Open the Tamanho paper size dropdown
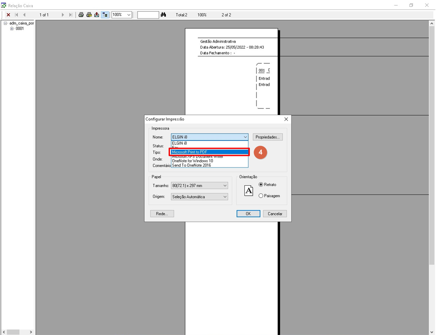Viewport: 447px width, 335px height. click(x=199, y=186)
